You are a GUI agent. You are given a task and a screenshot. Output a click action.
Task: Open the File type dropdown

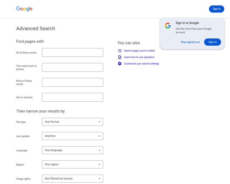point(73,122)
